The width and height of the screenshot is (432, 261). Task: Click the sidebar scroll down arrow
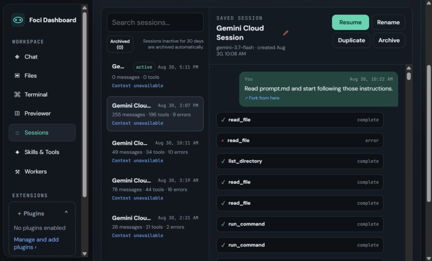85,253
